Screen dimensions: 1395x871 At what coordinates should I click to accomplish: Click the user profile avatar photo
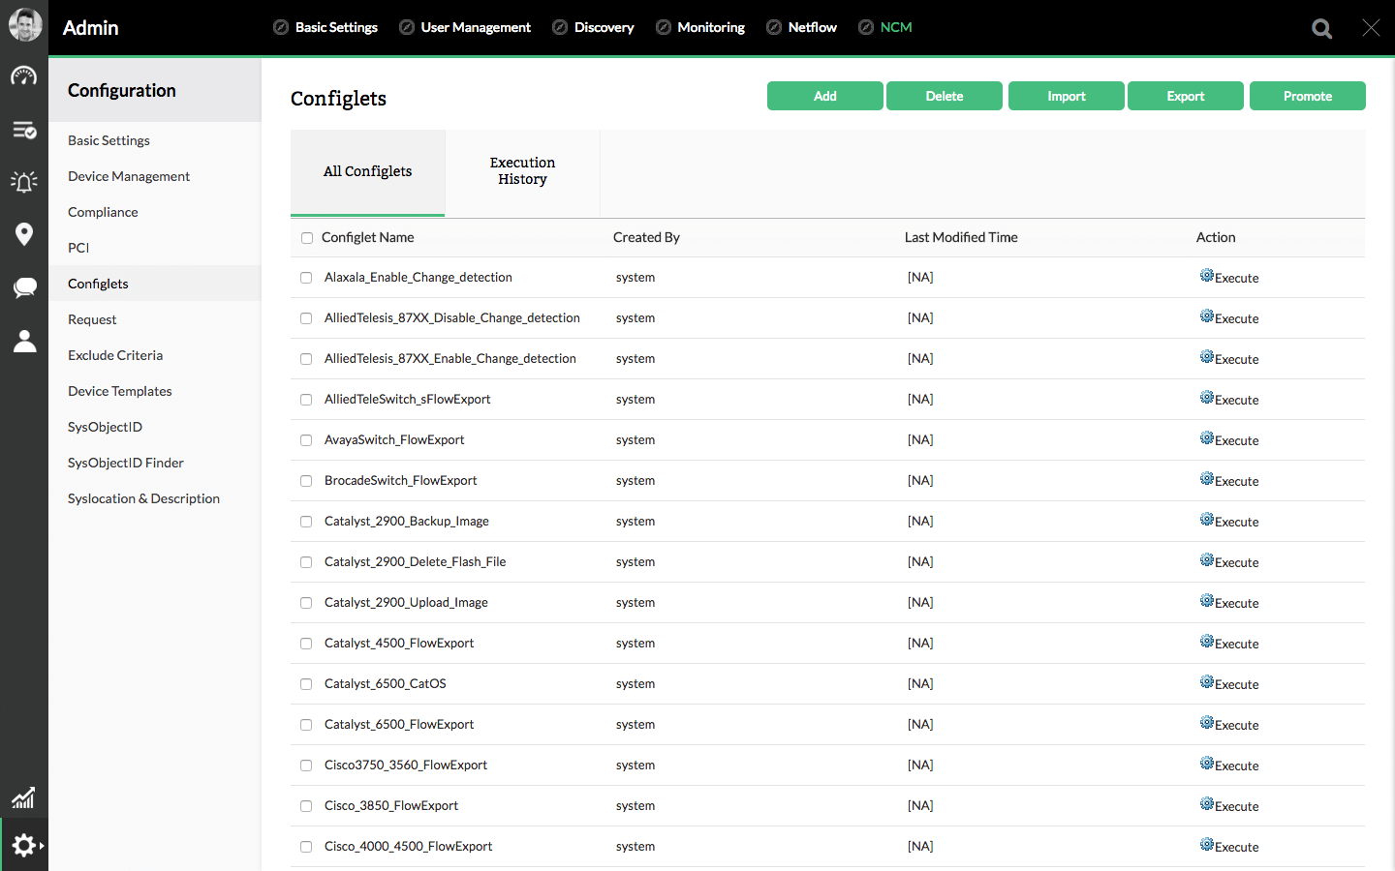25,25
